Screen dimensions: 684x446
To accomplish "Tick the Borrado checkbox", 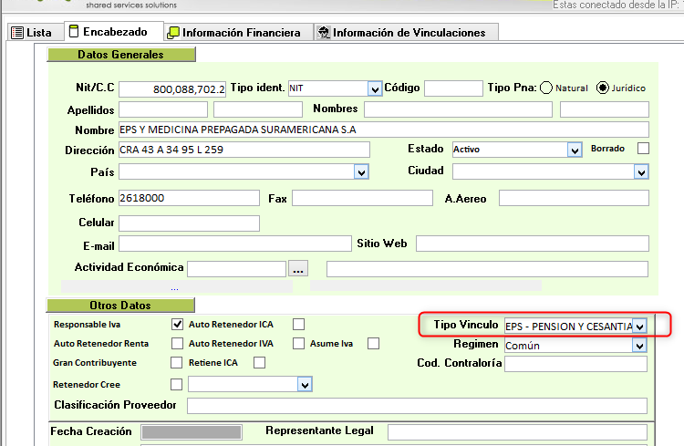I will (643, 149).
